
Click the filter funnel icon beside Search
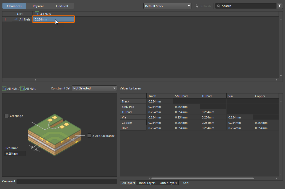tap(280, 6)
